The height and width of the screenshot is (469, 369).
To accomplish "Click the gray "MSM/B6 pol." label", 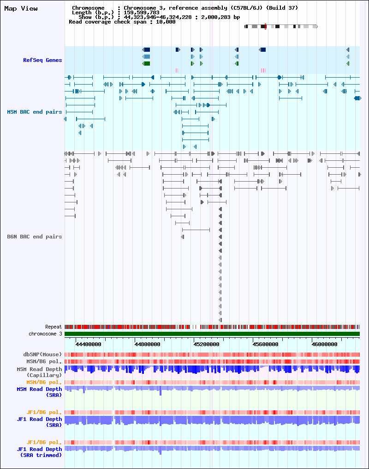I will (x=44, y=361).
